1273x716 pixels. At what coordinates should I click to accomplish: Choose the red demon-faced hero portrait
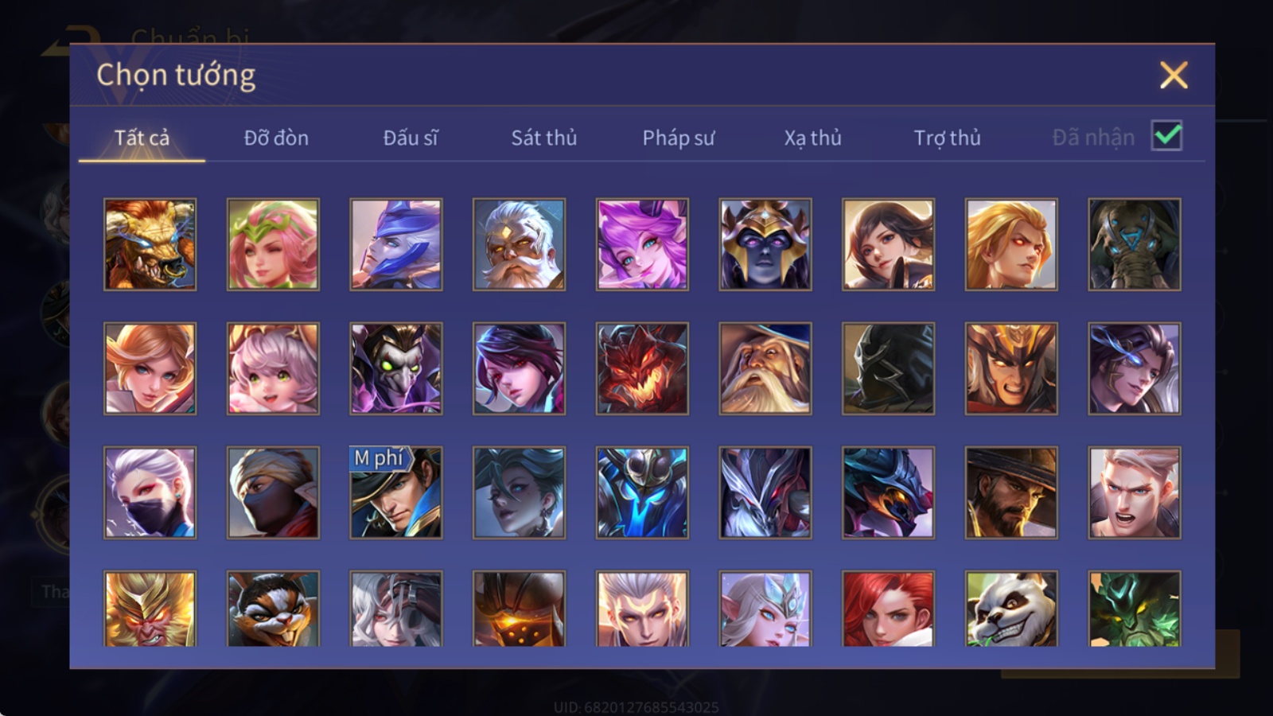click(642, 368)
